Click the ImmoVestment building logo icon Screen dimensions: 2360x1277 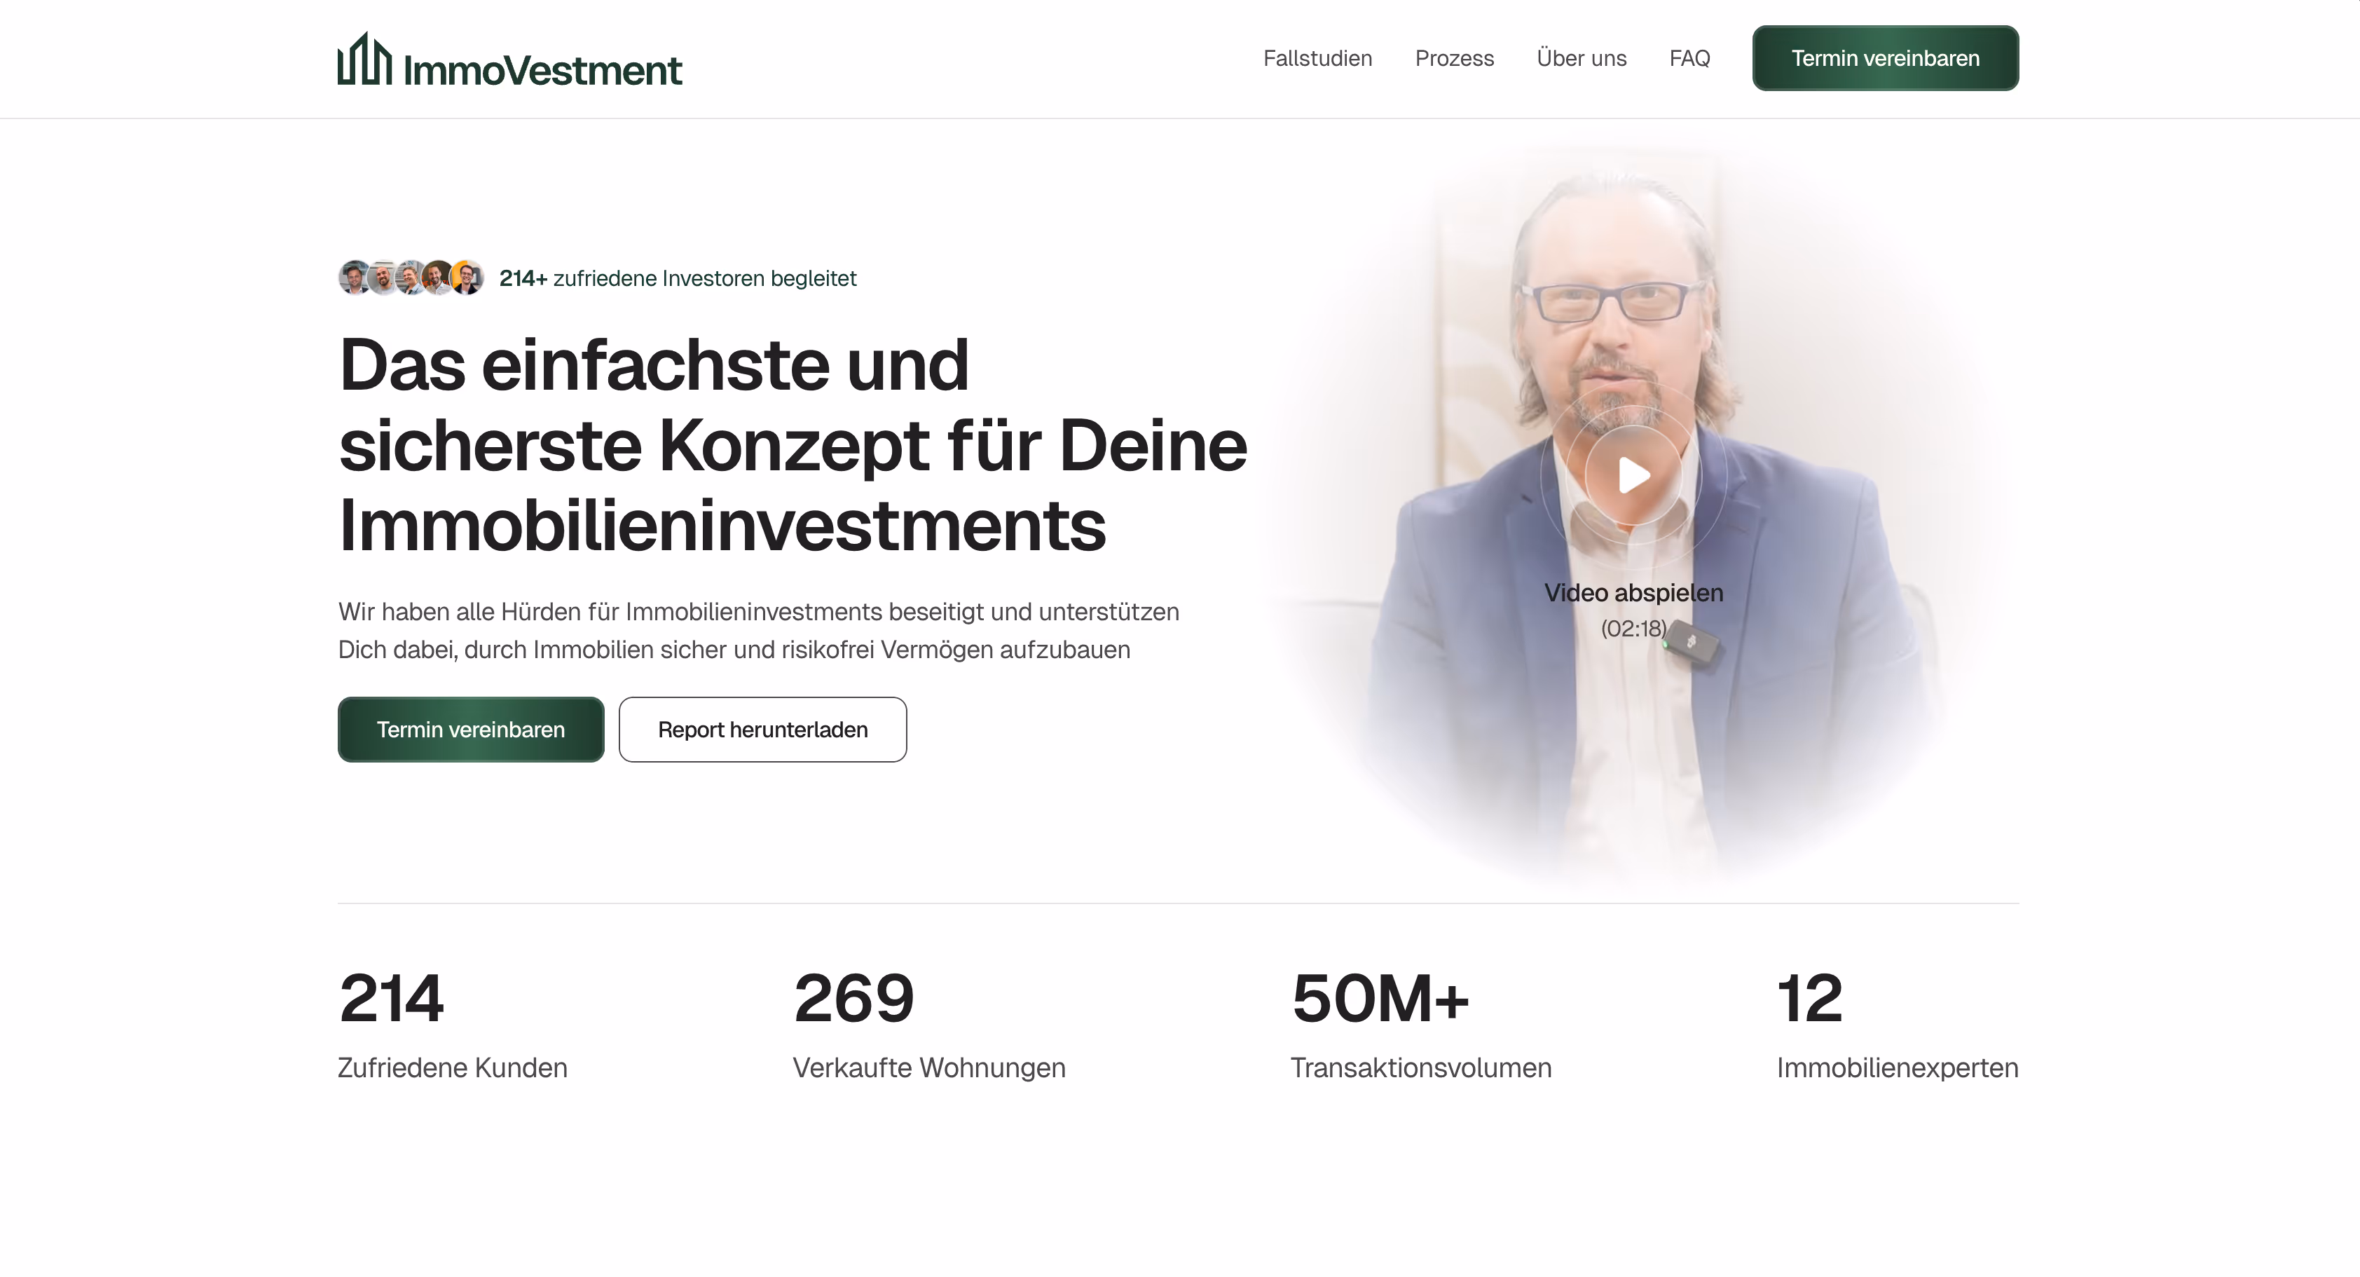point(364,59)
